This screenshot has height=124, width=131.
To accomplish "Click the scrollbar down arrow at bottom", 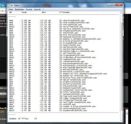I will click(121, 120).
